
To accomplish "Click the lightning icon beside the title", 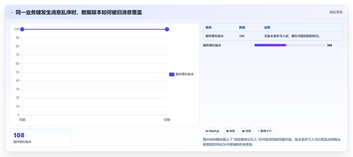I will [x=12, y=12].
